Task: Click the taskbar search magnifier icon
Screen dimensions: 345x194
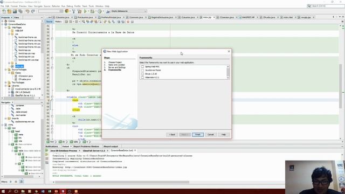Action: click(x=10, y=191)
